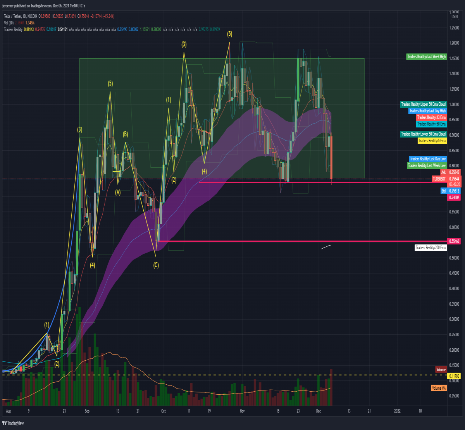Image resolution: width=465 pixels, height=430 pixels.
Task: Click the Ask price label
Action: (x=443, y=172)
